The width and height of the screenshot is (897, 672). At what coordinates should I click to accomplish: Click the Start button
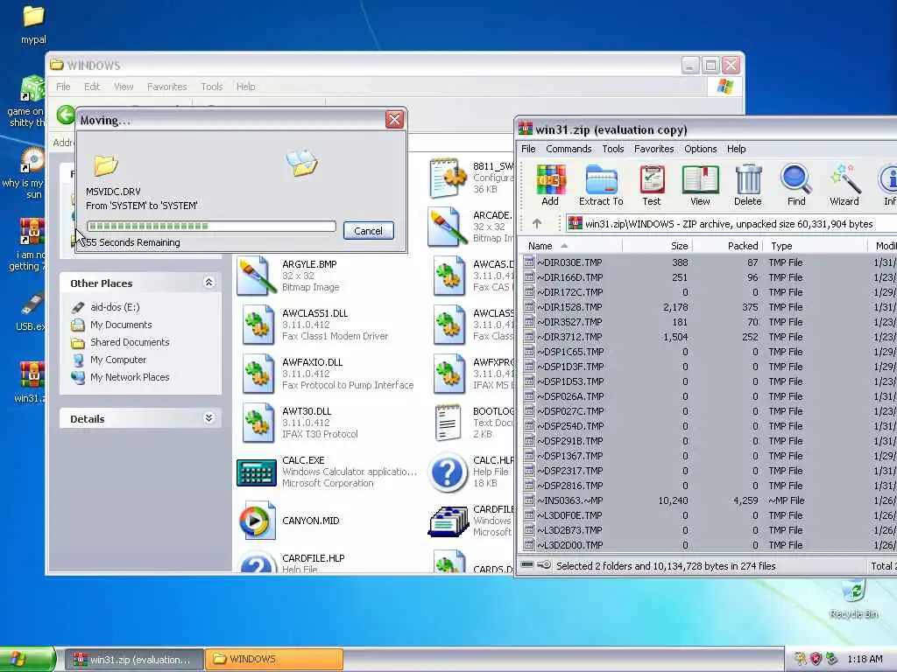27,660
